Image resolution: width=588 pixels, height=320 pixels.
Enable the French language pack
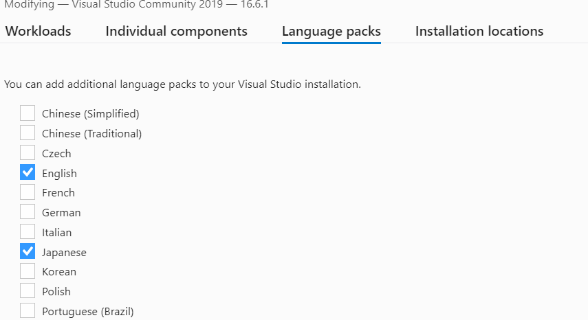tap(28, 192)
